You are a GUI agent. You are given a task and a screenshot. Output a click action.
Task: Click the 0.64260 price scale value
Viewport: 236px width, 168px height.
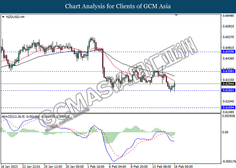[228, 58]
